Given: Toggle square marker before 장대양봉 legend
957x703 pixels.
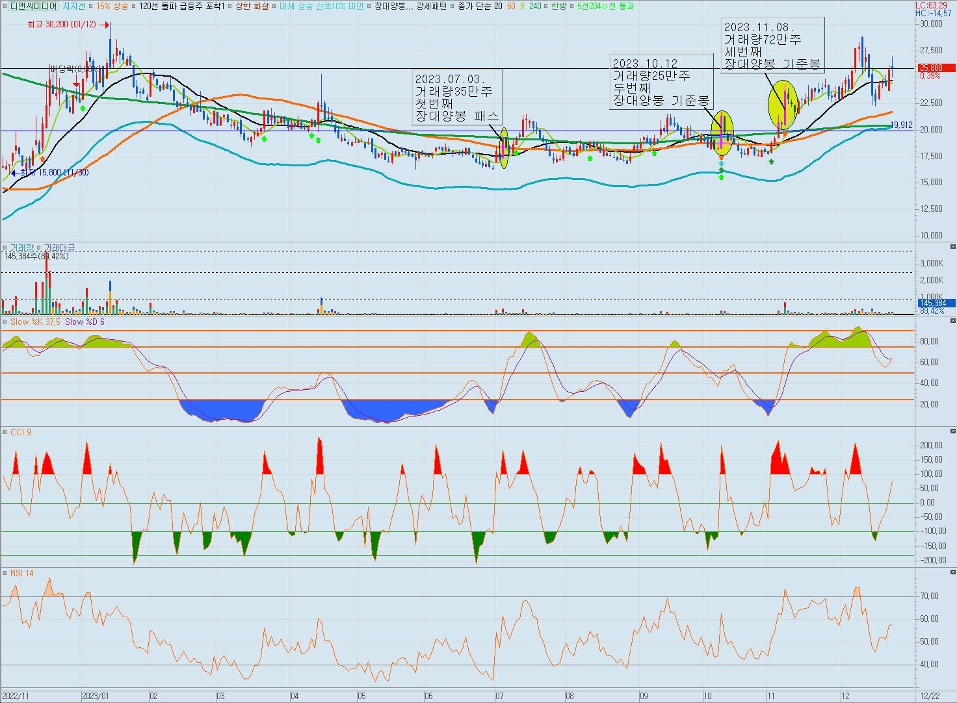Looking at the screenshot, I should (x=369, y=6).
